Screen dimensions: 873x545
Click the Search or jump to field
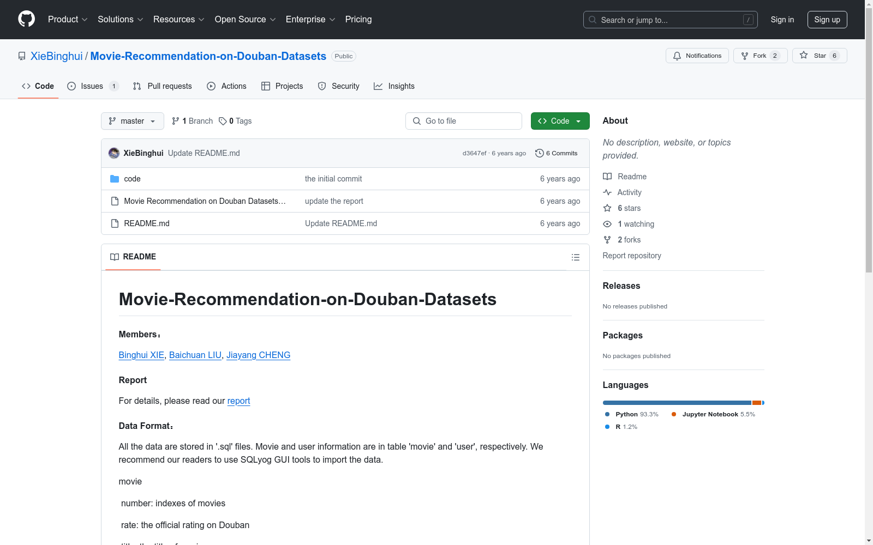point(670,20)
